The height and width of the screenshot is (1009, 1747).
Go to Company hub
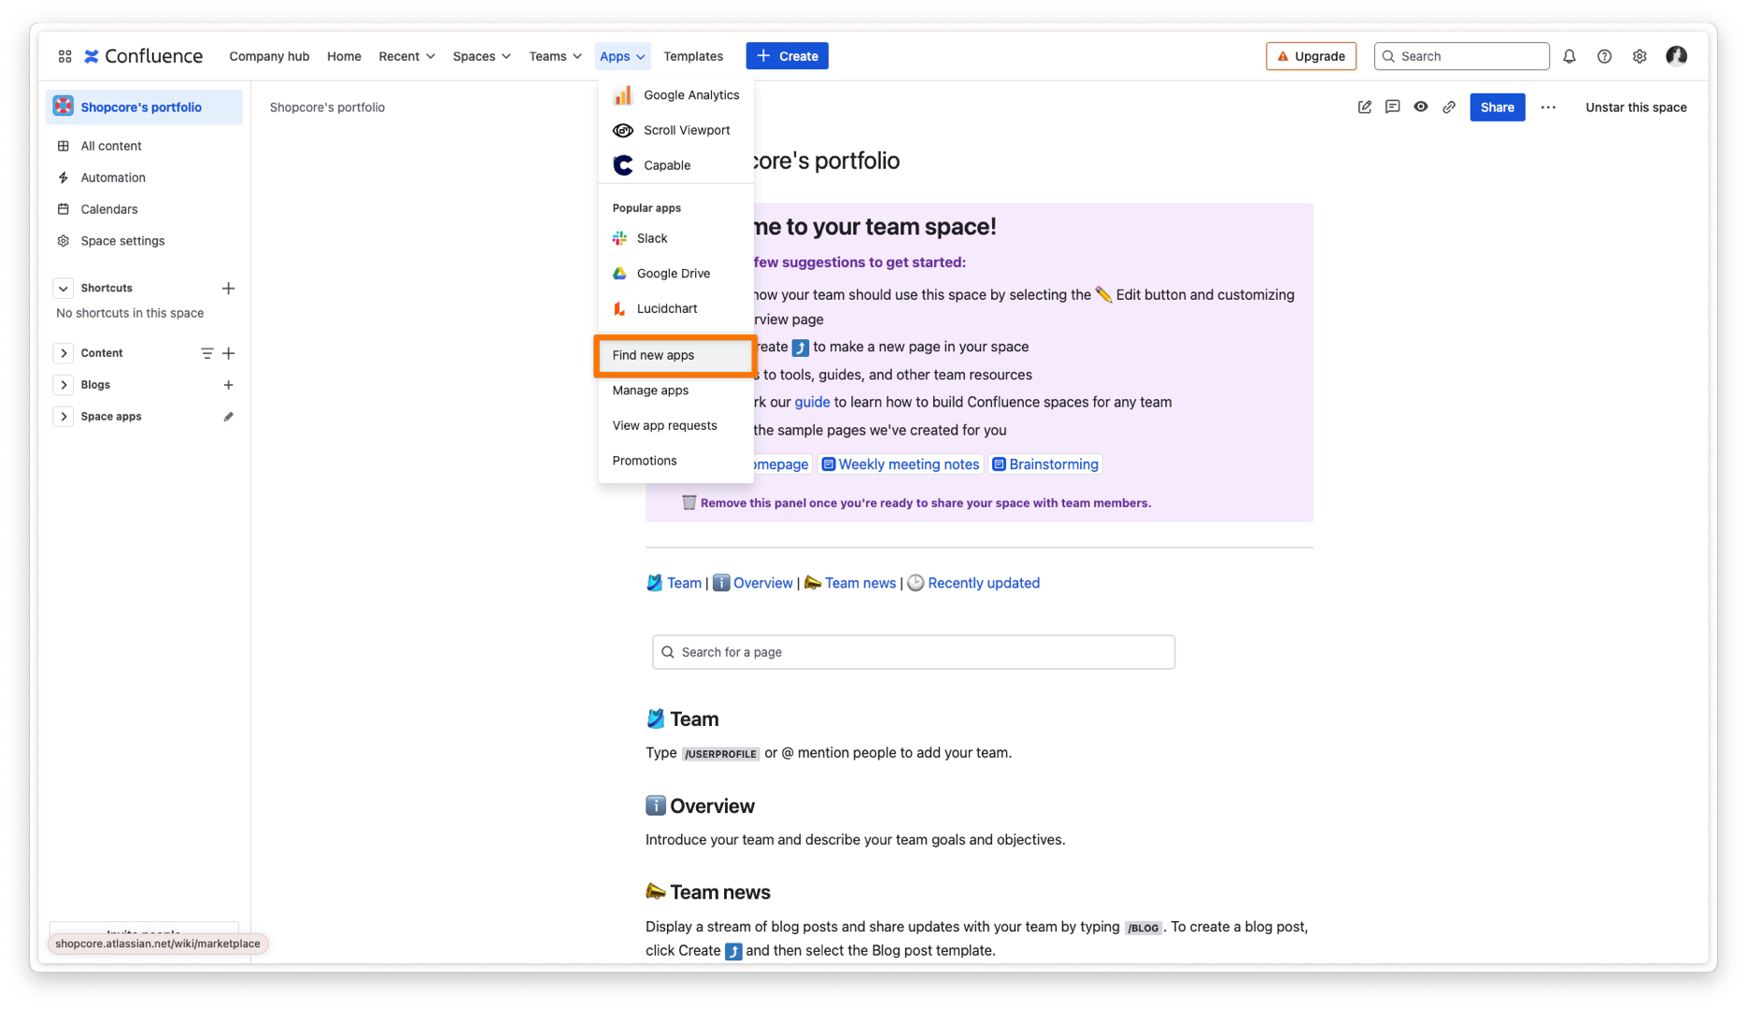269,56
